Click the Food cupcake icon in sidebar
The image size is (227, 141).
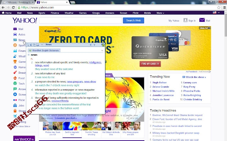coord(15,78)
